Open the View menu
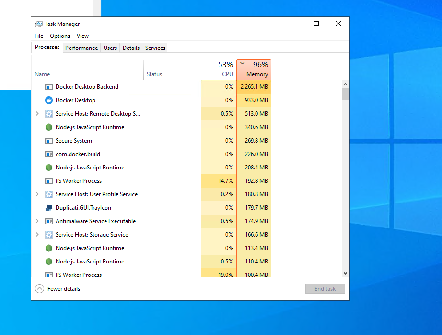Screen dimensions: 442x335 point(82,36)
